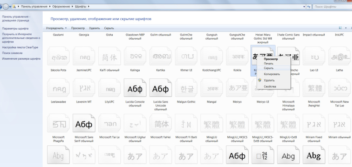352x167 pixels.
Task: Select the Levenim MT font icon
Action: [x=84, y=88]
